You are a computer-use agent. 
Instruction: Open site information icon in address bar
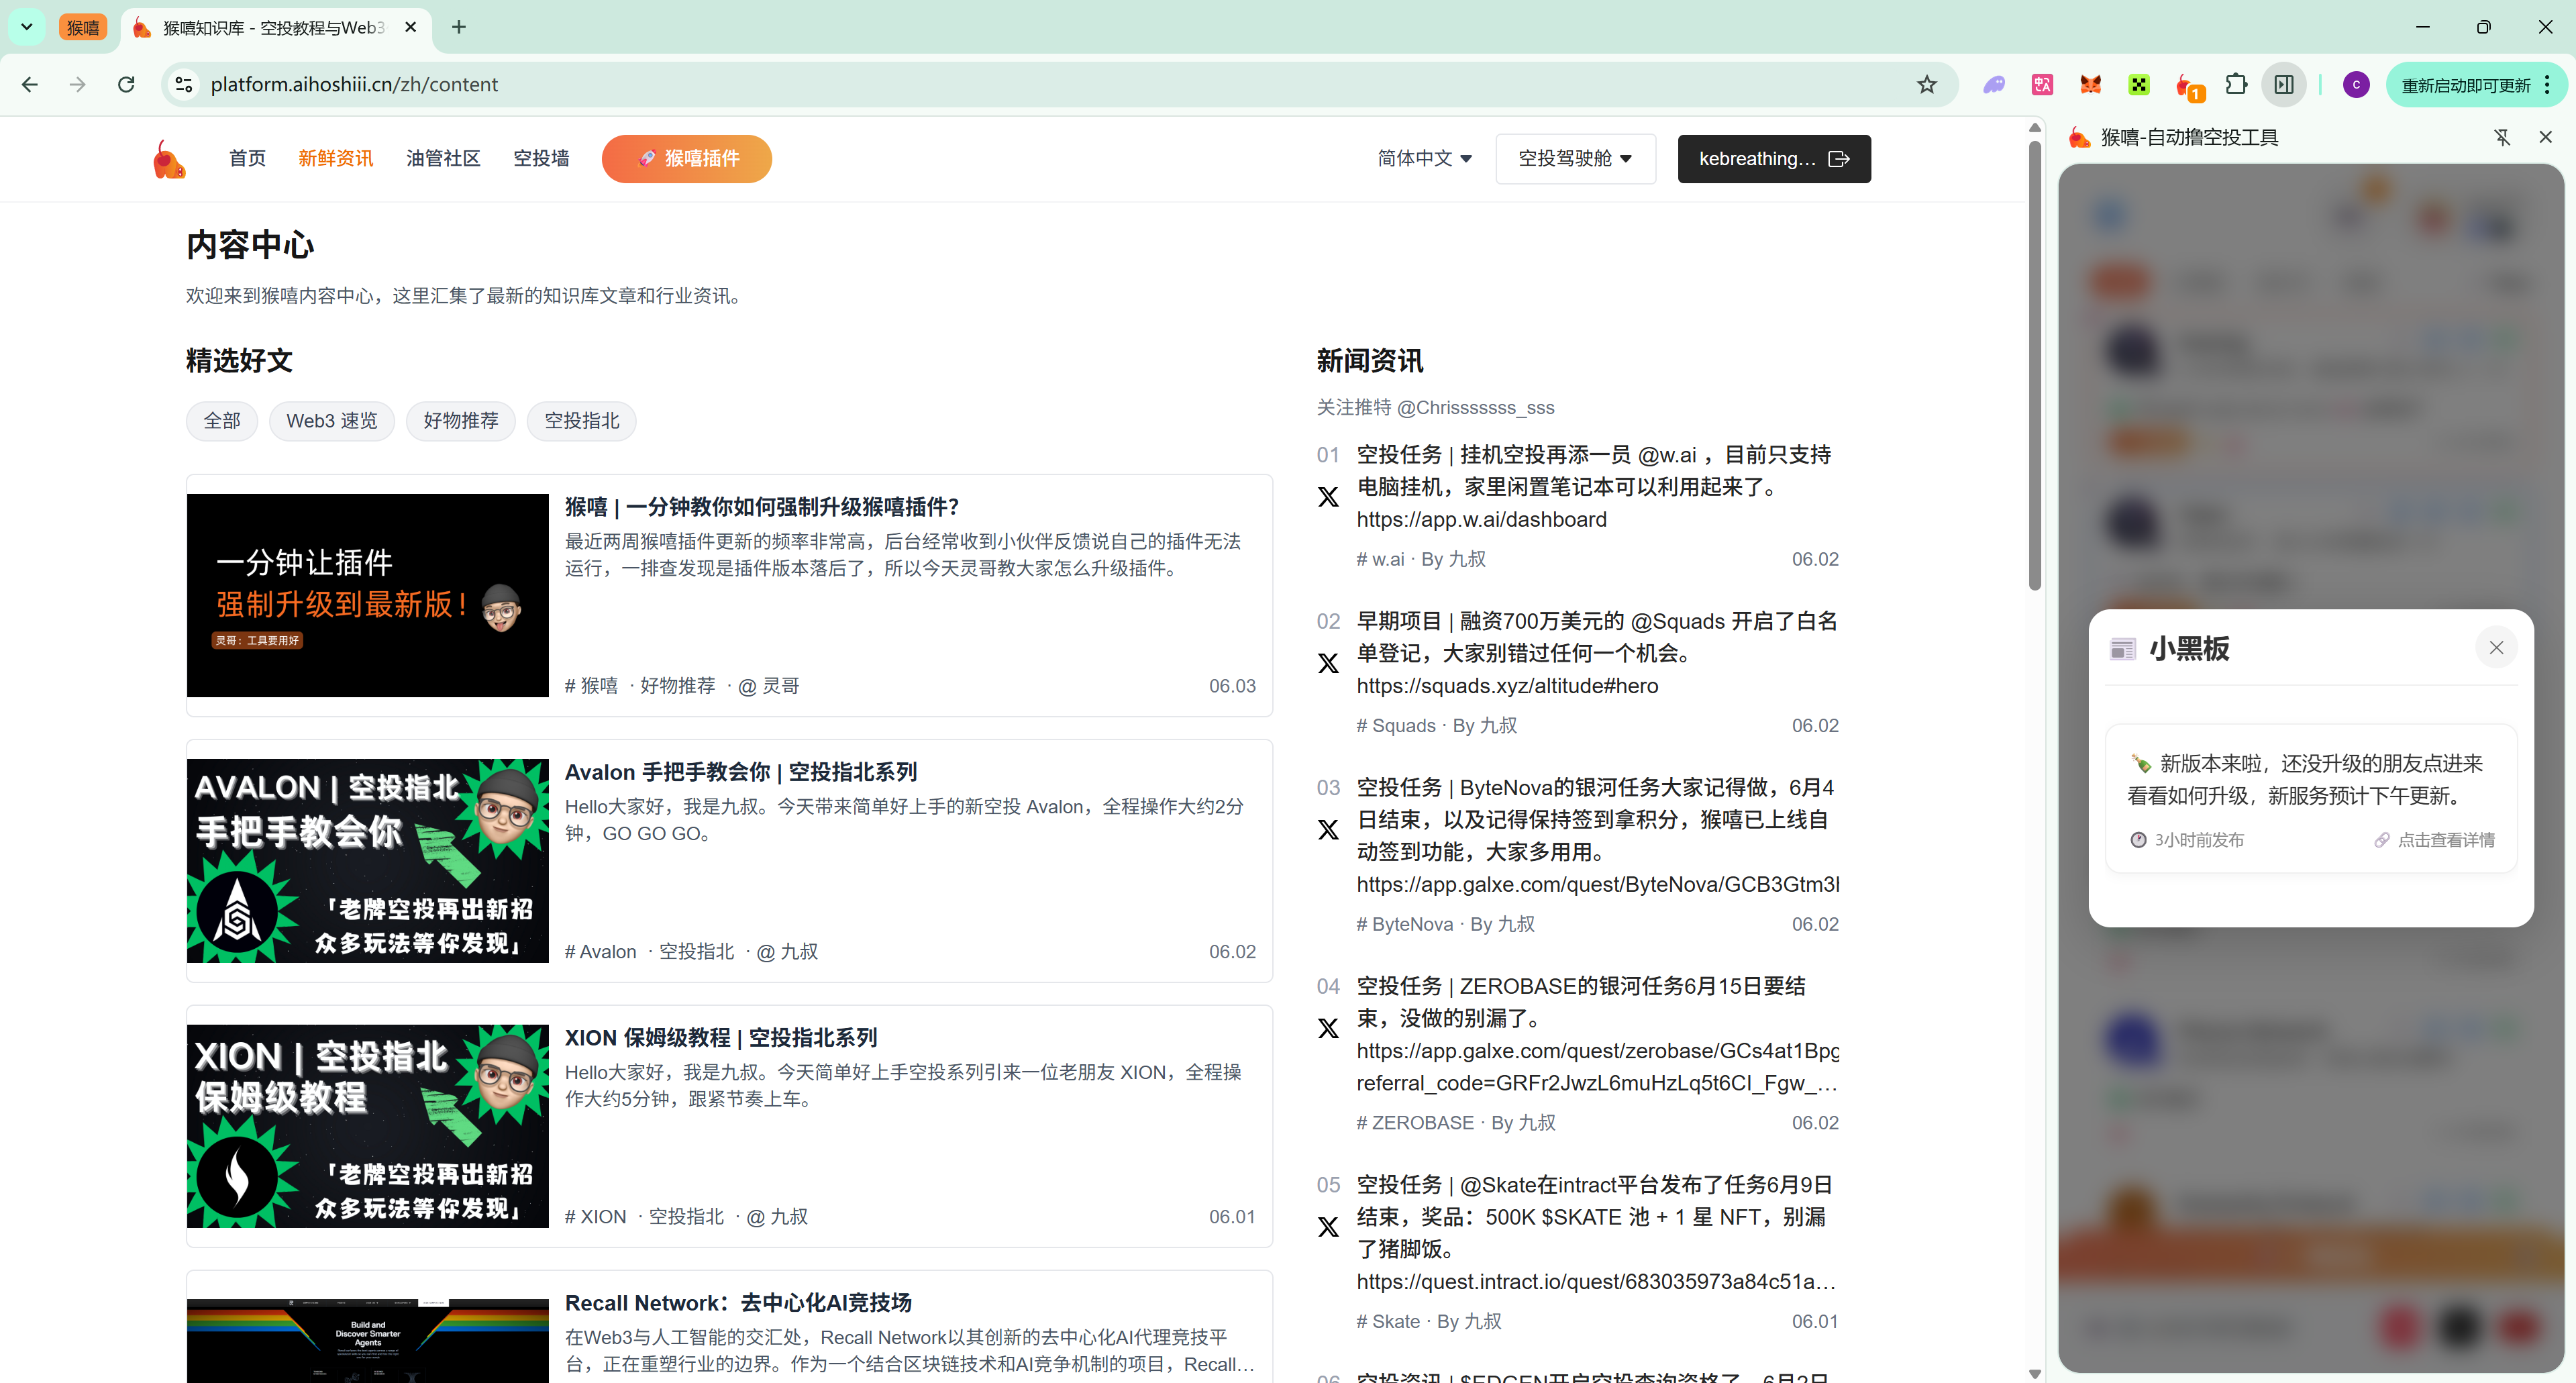click(184, 85)
